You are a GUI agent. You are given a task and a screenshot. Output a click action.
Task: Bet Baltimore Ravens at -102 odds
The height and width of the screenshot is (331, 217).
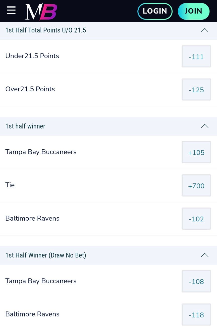pos(196,219)
